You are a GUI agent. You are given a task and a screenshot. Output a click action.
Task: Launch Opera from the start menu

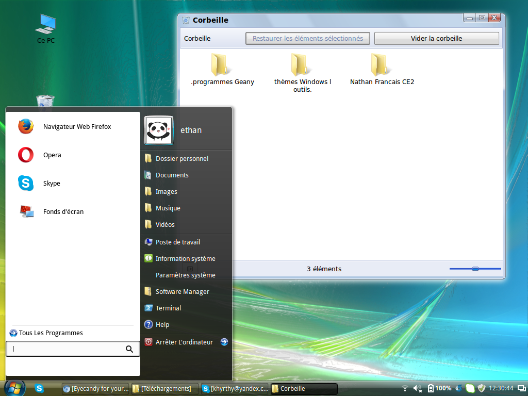pyautogui.click(x=40, y=155)
